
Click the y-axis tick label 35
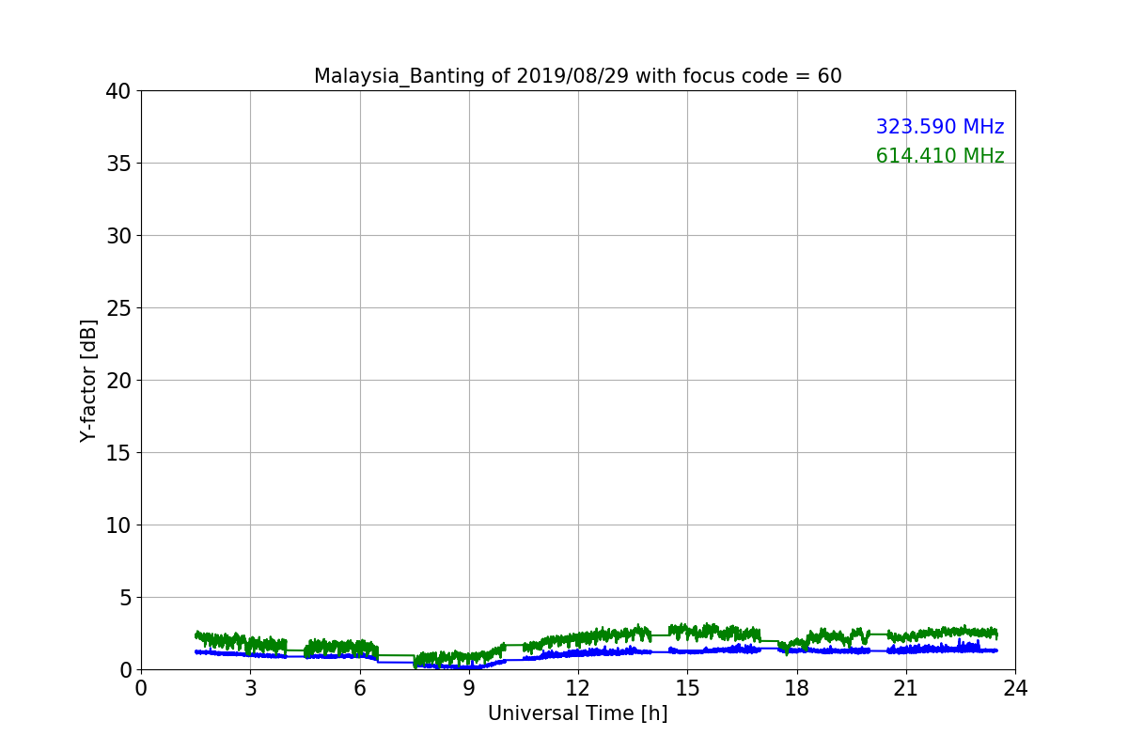point(117,164)
